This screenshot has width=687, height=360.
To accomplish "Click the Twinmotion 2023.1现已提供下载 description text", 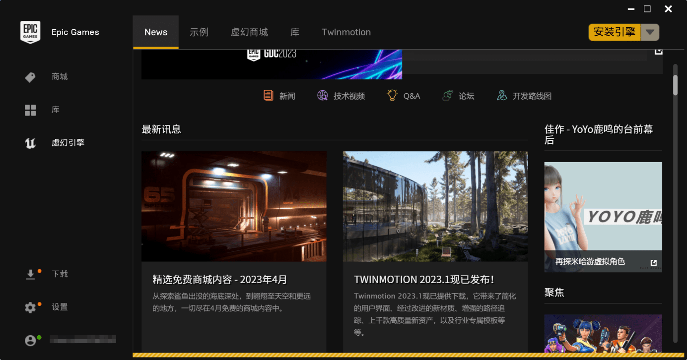I will (435, 314).
